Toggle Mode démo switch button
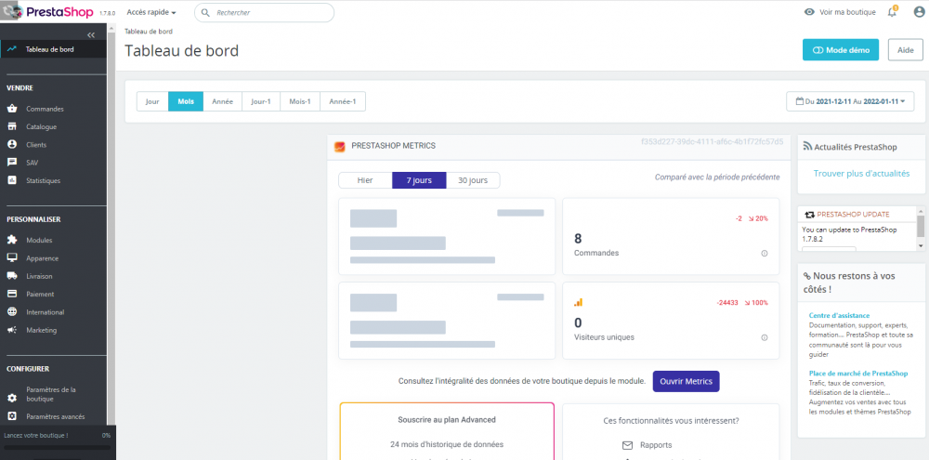This screenshot has height=460, width=929. point(840,50)
